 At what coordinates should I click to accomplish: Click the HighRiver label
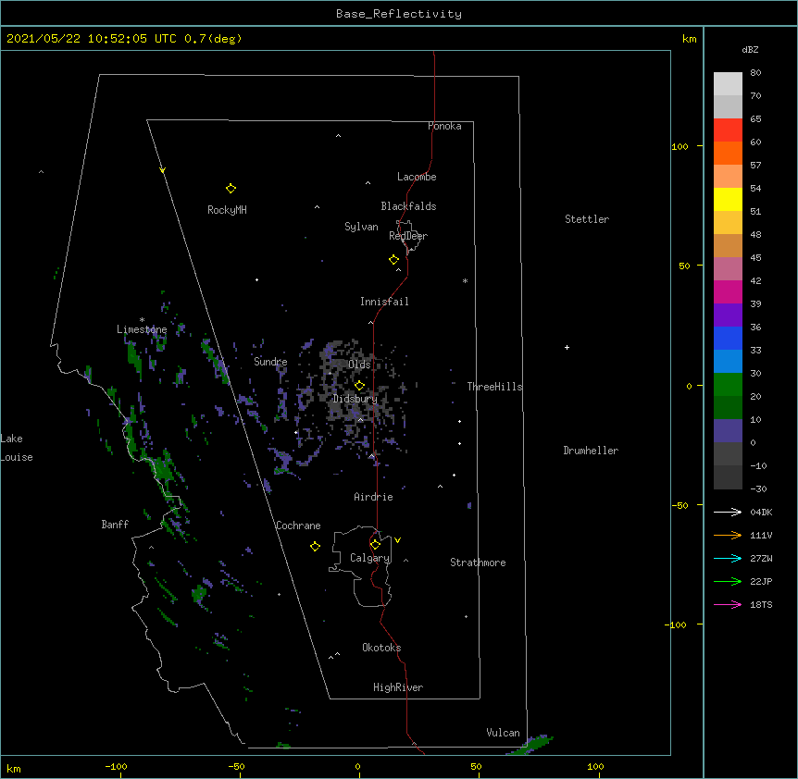(x=398, y=687)
